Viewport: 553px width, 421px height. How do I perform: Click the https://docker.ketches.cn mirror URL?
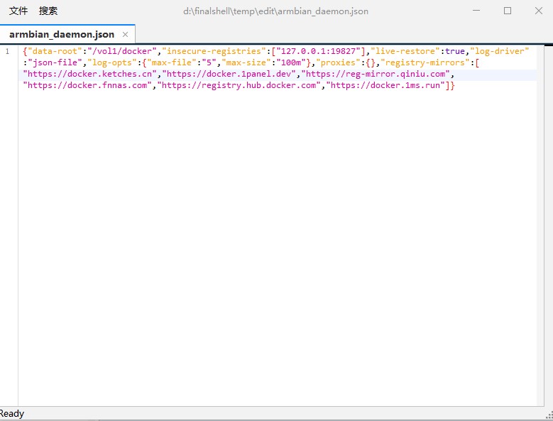point(90,74)
